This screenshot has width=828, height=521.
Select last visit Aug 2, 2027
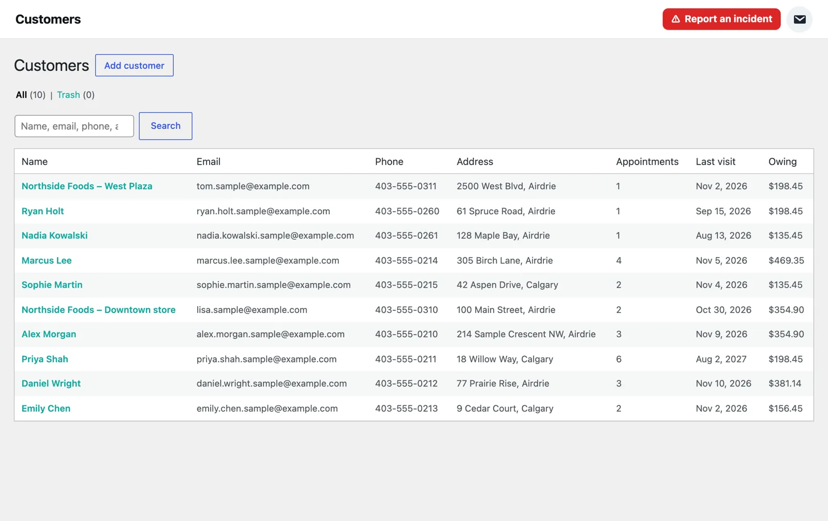point(721,359)
